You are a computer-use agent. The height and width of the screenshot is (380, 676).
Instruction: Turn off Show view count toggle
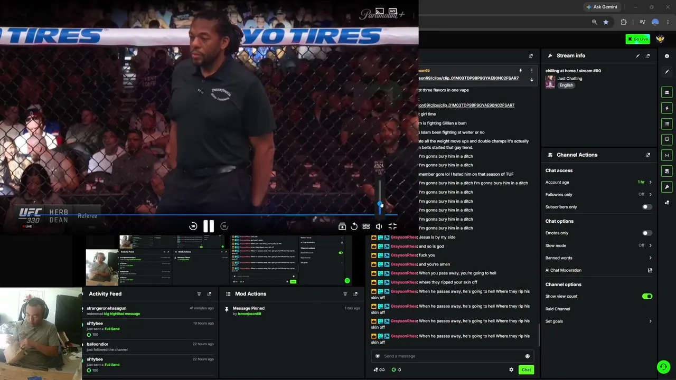tap(647, 297)
